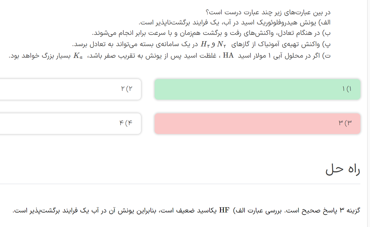Click statement ت about 1 molar acid solution

(x=169, y=56)
